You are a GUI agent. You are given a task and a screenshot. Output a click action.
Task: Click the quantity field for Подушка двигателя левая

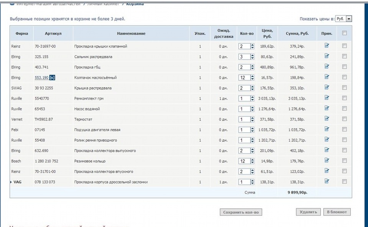(244, 130)
